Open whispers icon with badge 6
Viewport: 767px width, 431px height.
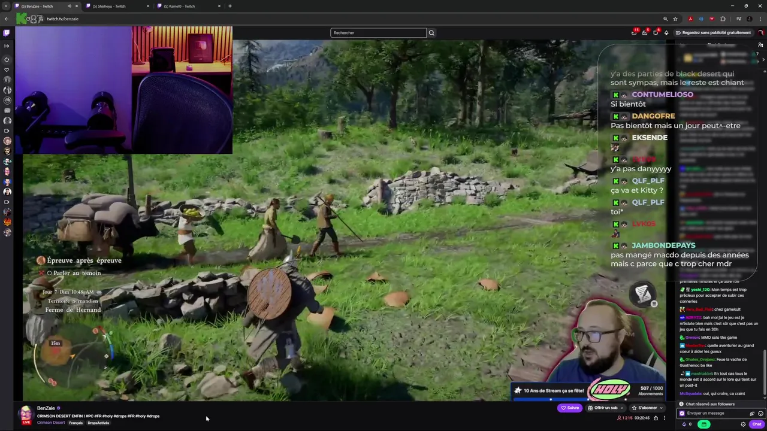pyautogui.click(x=656, y=32)
